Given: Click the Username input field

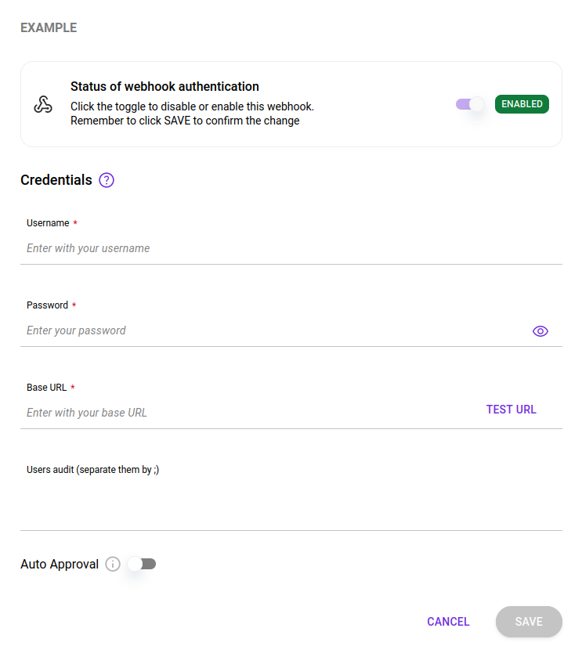Looking at the screenshot, I should tap(235, 247).
